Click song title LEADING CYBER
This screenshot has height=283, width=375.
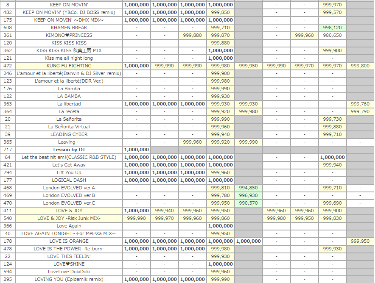tap(69, 134)
